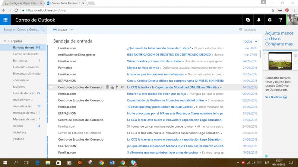
Task: Delete the hovered email with trash icon
Action: pos(108,87)
